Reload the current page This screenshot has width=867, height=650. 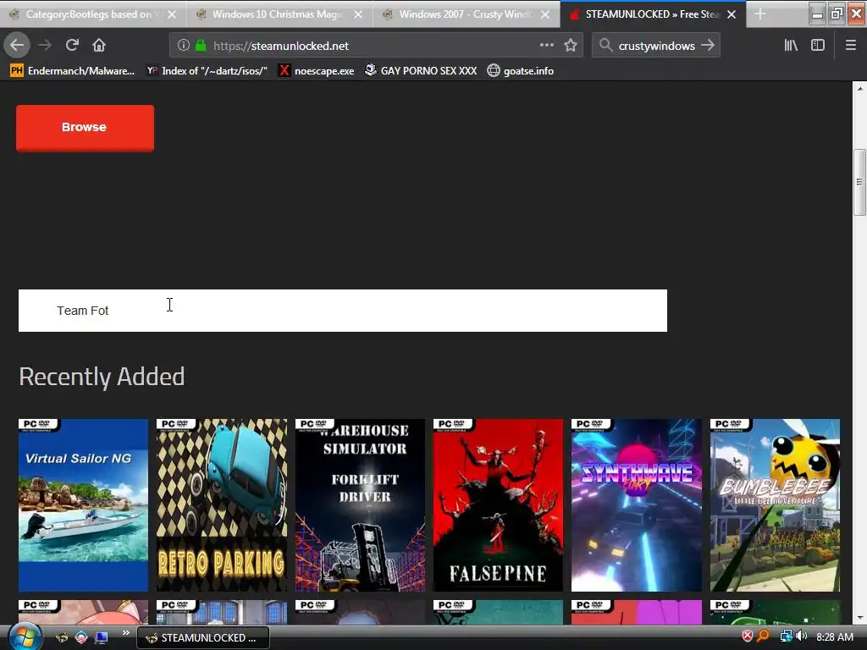coord(72,46)
